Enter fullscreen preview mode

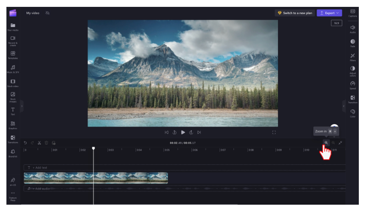pyautogui.click(x=274, y=132)
